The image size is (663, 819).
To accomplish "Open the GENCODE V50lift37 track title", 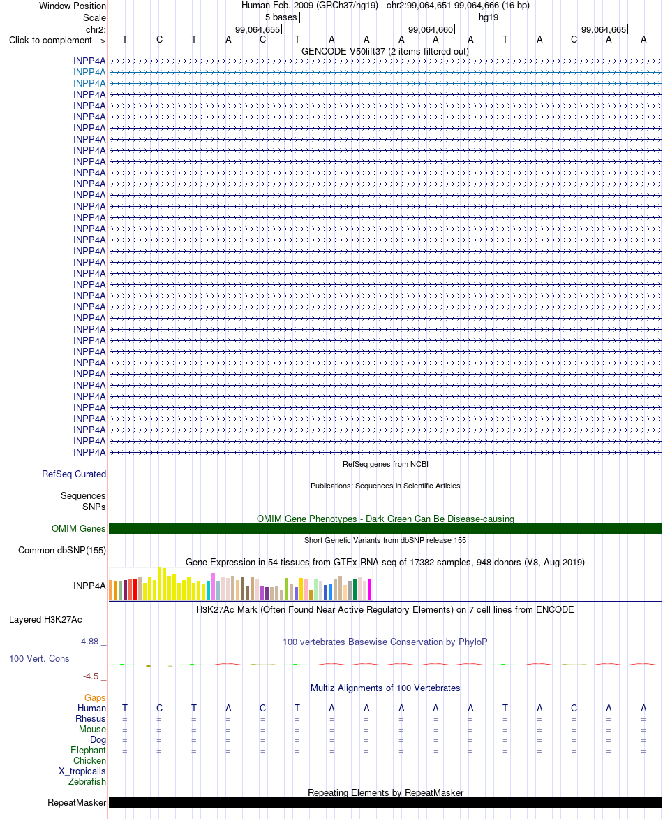I will tap(385, 51).
